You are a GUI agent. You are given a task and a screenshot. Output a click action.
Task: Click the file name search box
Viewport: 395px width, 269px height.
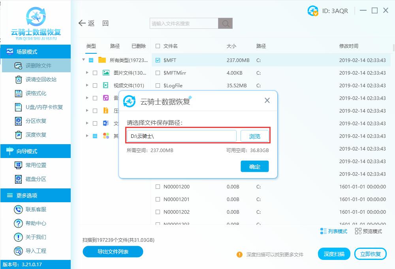[184, 23]
